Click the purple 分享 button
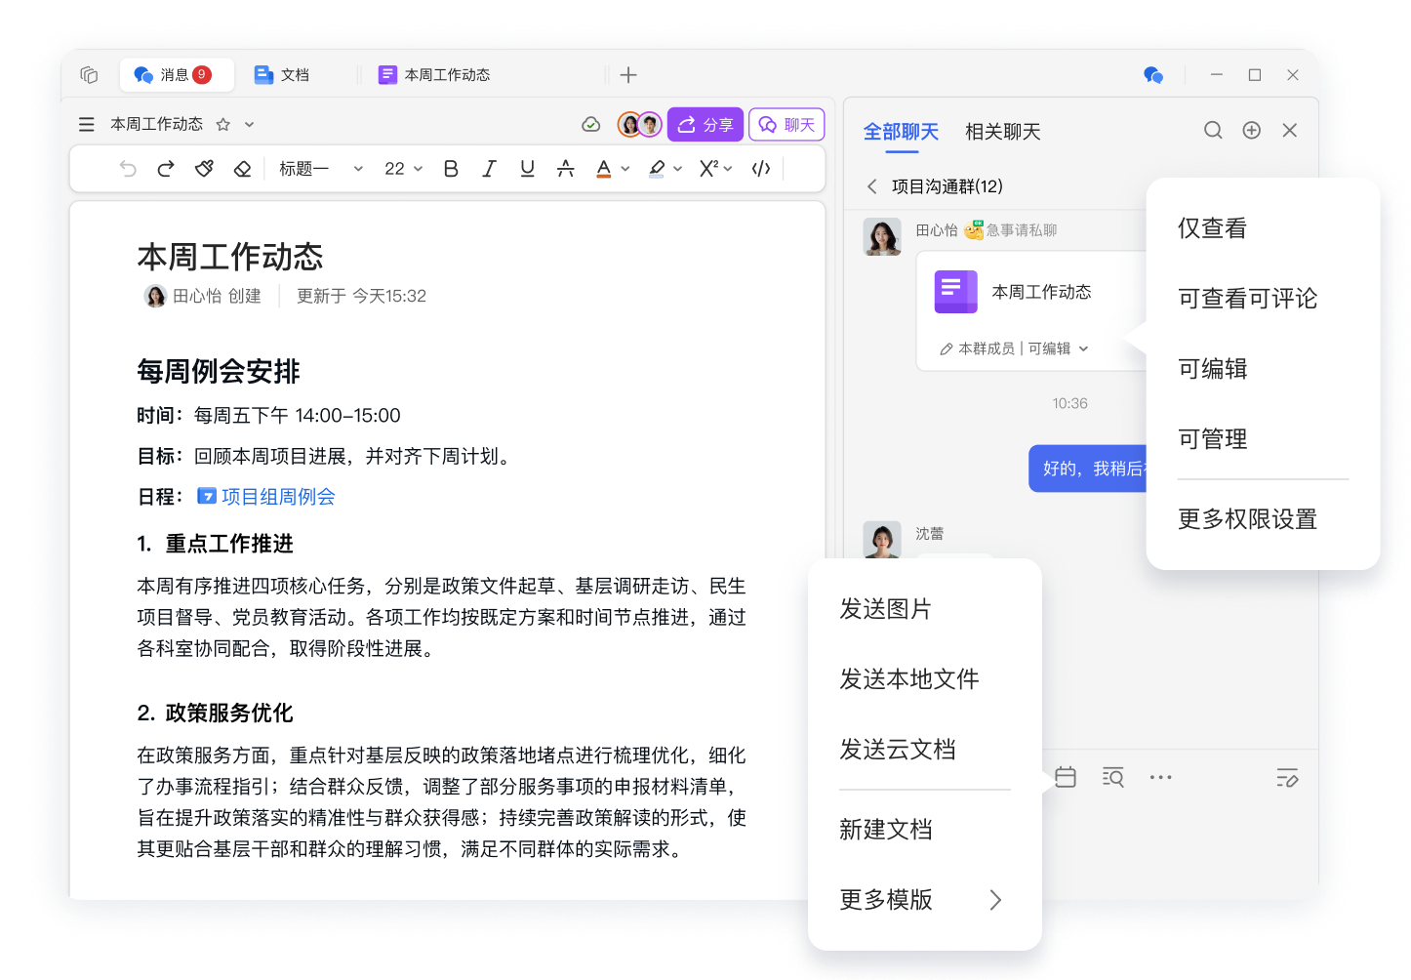1411x980 pixels. point(705,125)
